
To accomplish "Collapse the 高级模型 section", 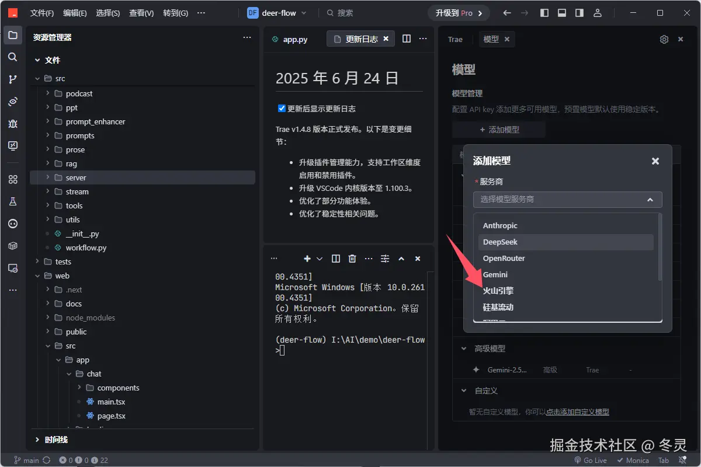I will click(464, 348).
